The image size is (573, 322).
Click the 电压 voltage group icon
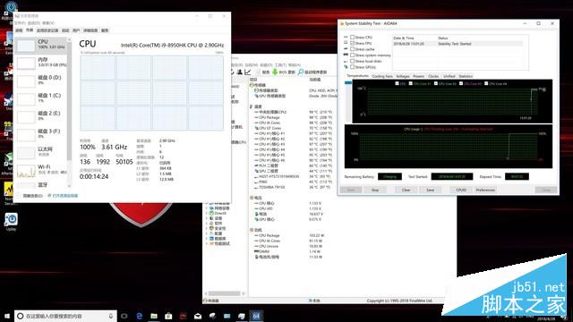252,198
